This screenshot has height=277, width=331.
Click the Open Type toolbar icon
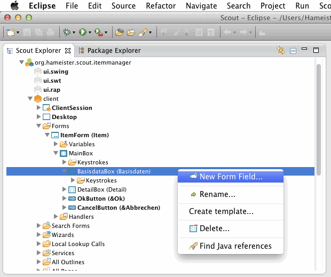click(119, 33)
